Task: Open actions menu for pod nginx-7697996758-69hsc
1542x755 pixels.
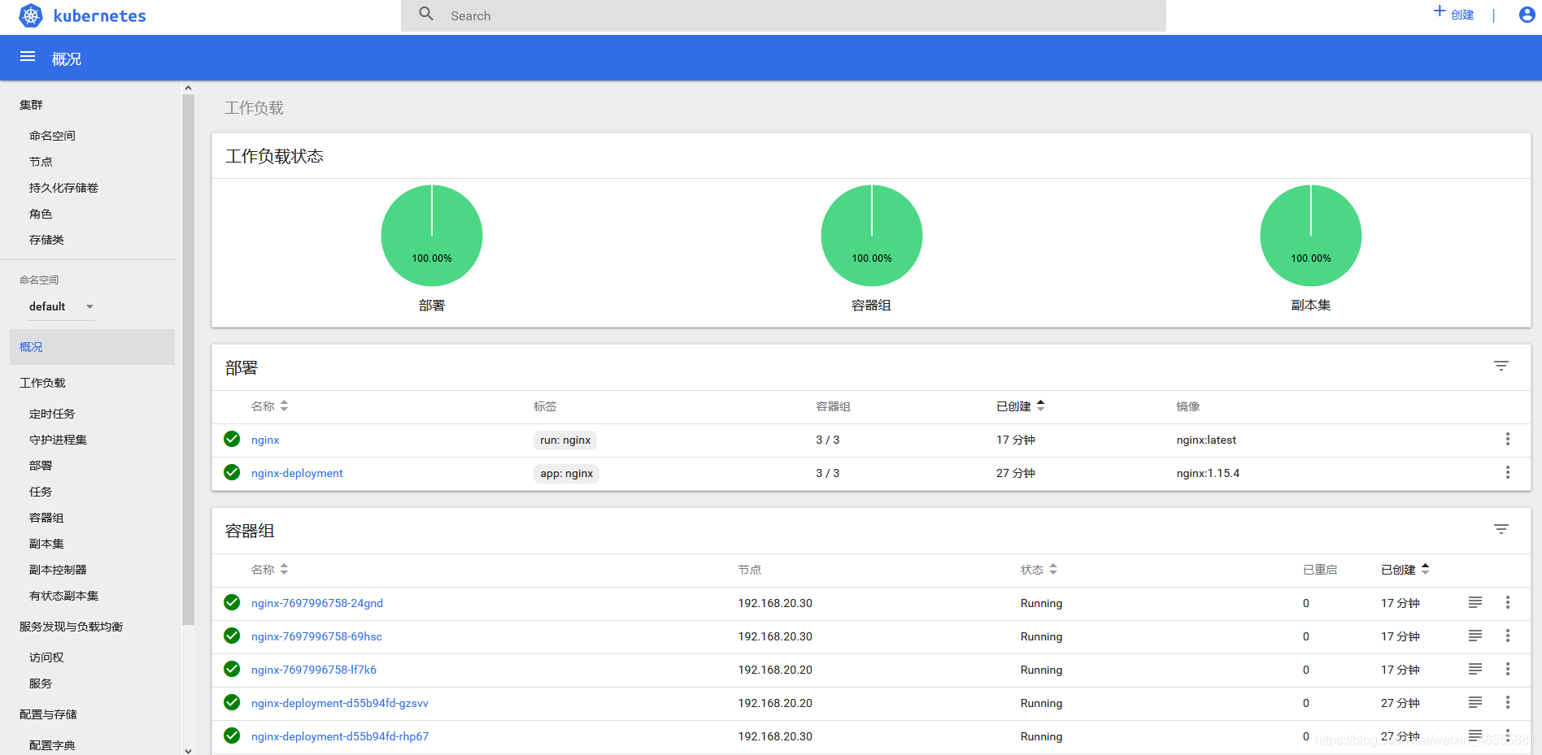Action: coord(1507,636)
